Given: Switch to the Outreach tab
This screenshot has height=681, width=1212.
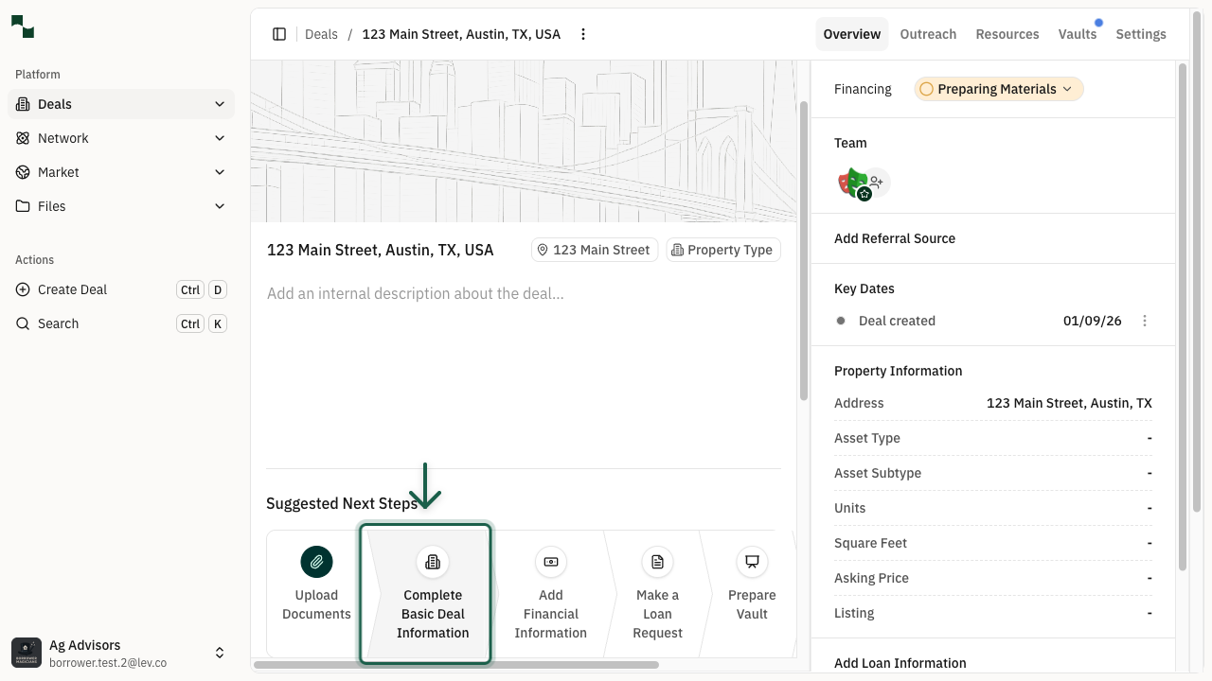Looking at the screenshot, I should (928, 34).
